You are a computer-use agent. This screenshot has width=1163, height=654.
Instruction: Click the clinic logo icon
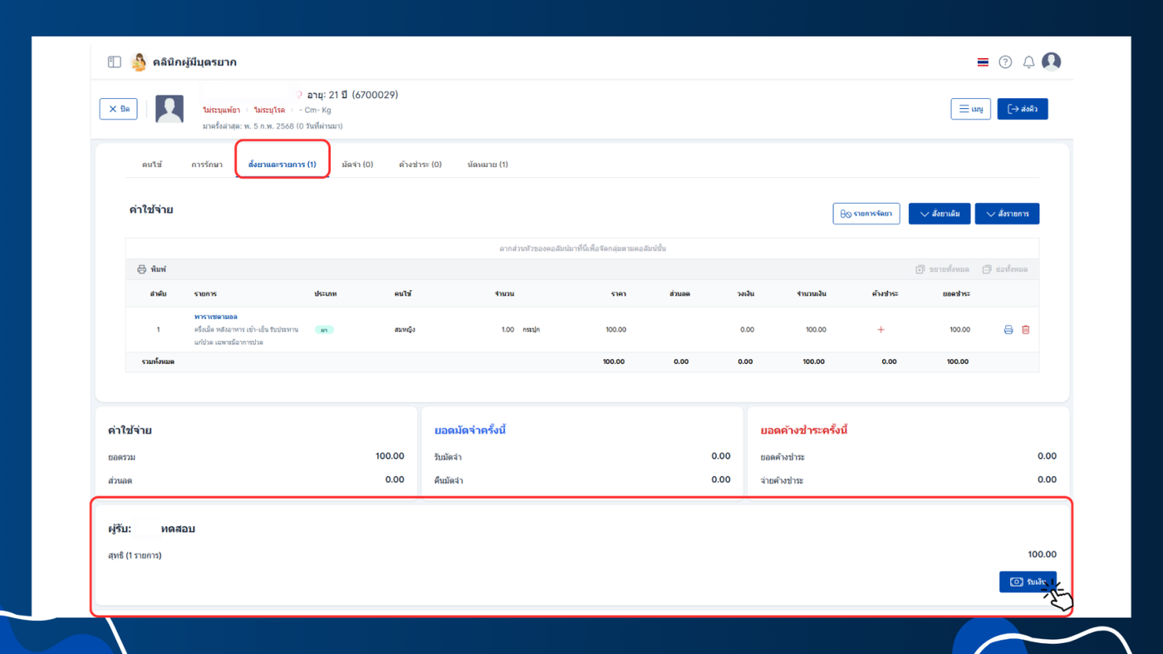point(139,61)
